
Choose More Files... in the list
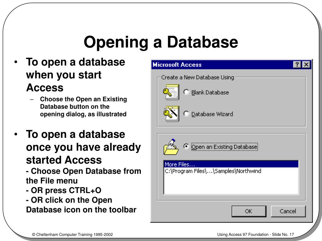231,164
